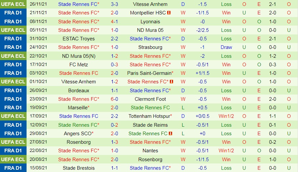
Task: Click the Bordeaux team link
Action: 78,91
